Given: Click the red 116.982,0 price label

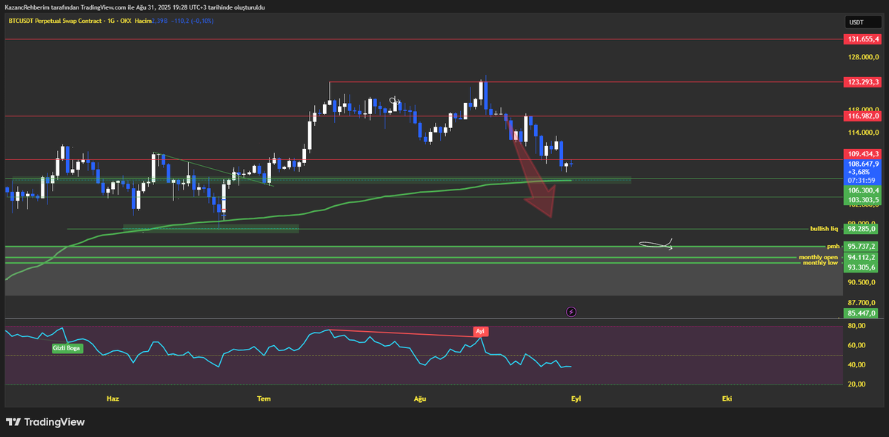Looking at the screenshot, I should (x=863, y=116).
